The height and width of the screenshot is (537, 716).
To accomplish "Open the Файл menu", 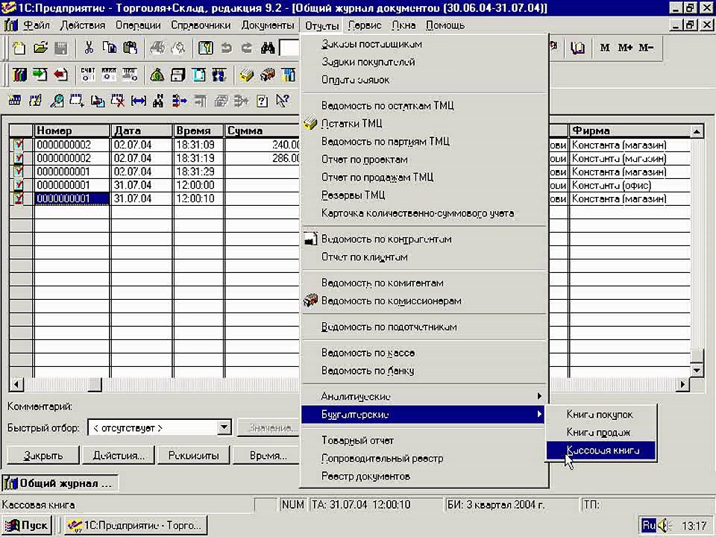I will [x=36, y=25].
